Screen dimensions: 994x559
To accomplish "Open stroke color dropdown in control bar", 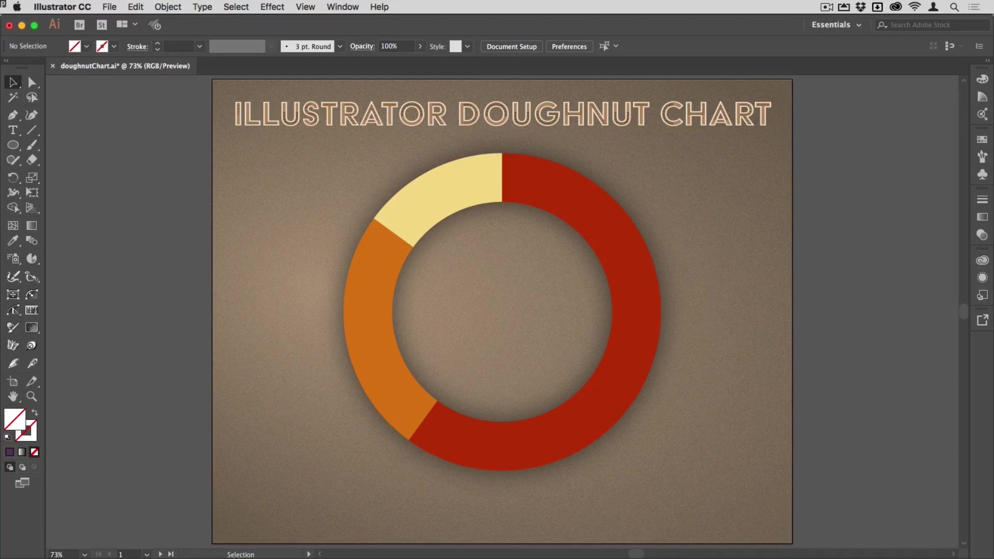I will point(114,47).
